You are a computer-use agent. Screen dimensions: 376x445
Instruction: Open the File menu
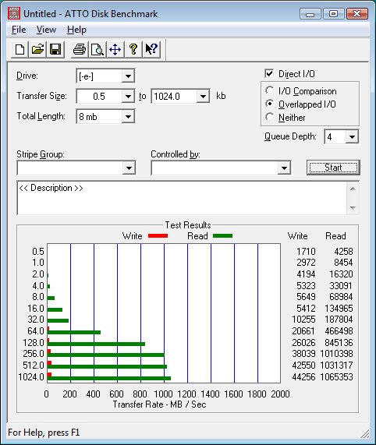pyautogui.click(x=19, y=30)
